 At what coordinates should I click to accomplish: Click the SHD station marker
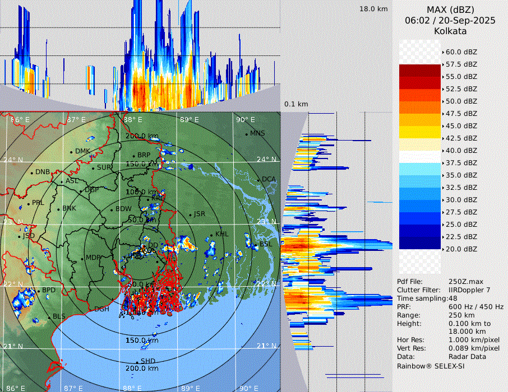click(137, 362)
